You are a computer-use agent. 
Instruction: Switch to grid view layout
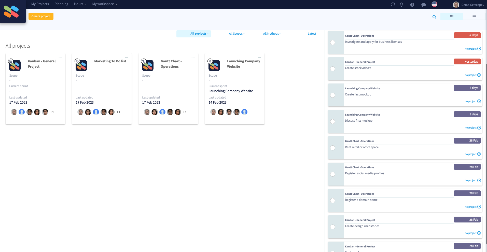point(452,16)
